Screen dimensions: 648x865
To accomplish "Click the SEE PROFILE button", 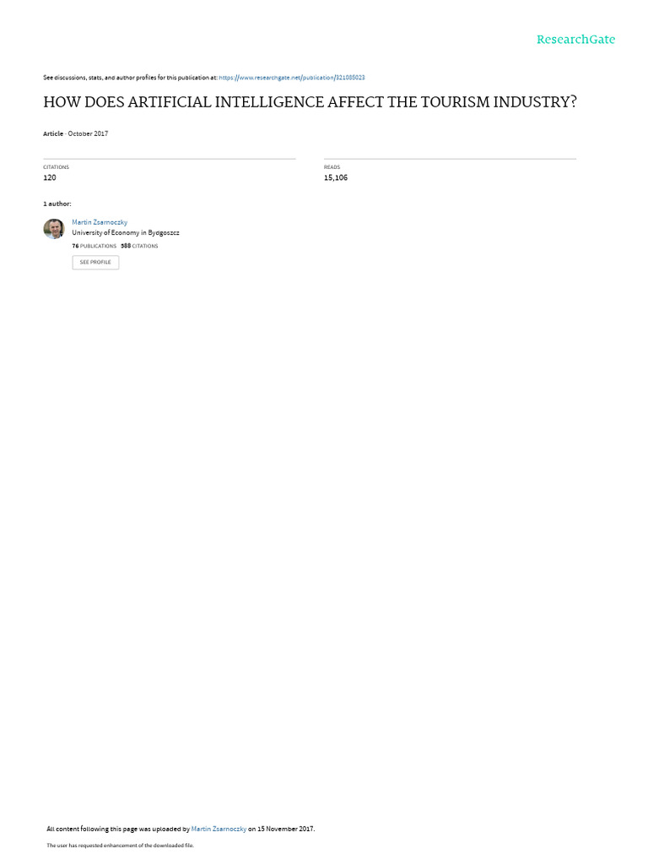I will pyautogui.click(x=95, y=263).
